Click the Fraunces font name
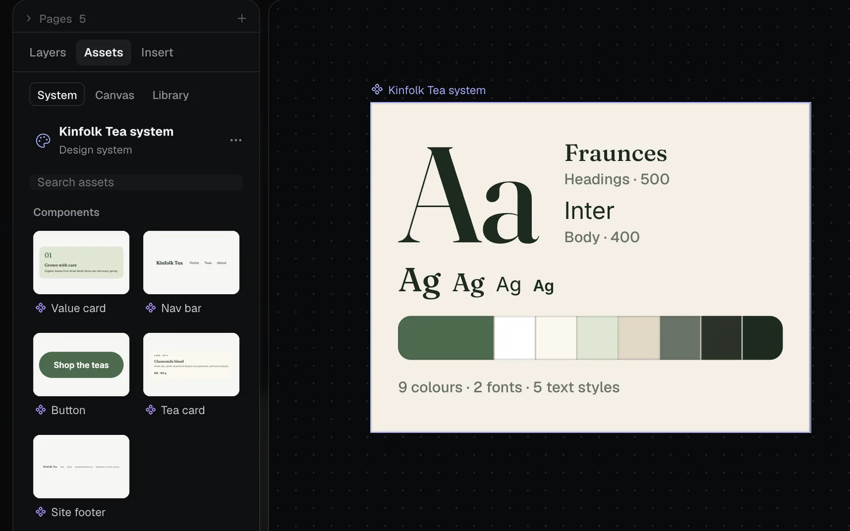The image size is (850, 531). (616, 153)
